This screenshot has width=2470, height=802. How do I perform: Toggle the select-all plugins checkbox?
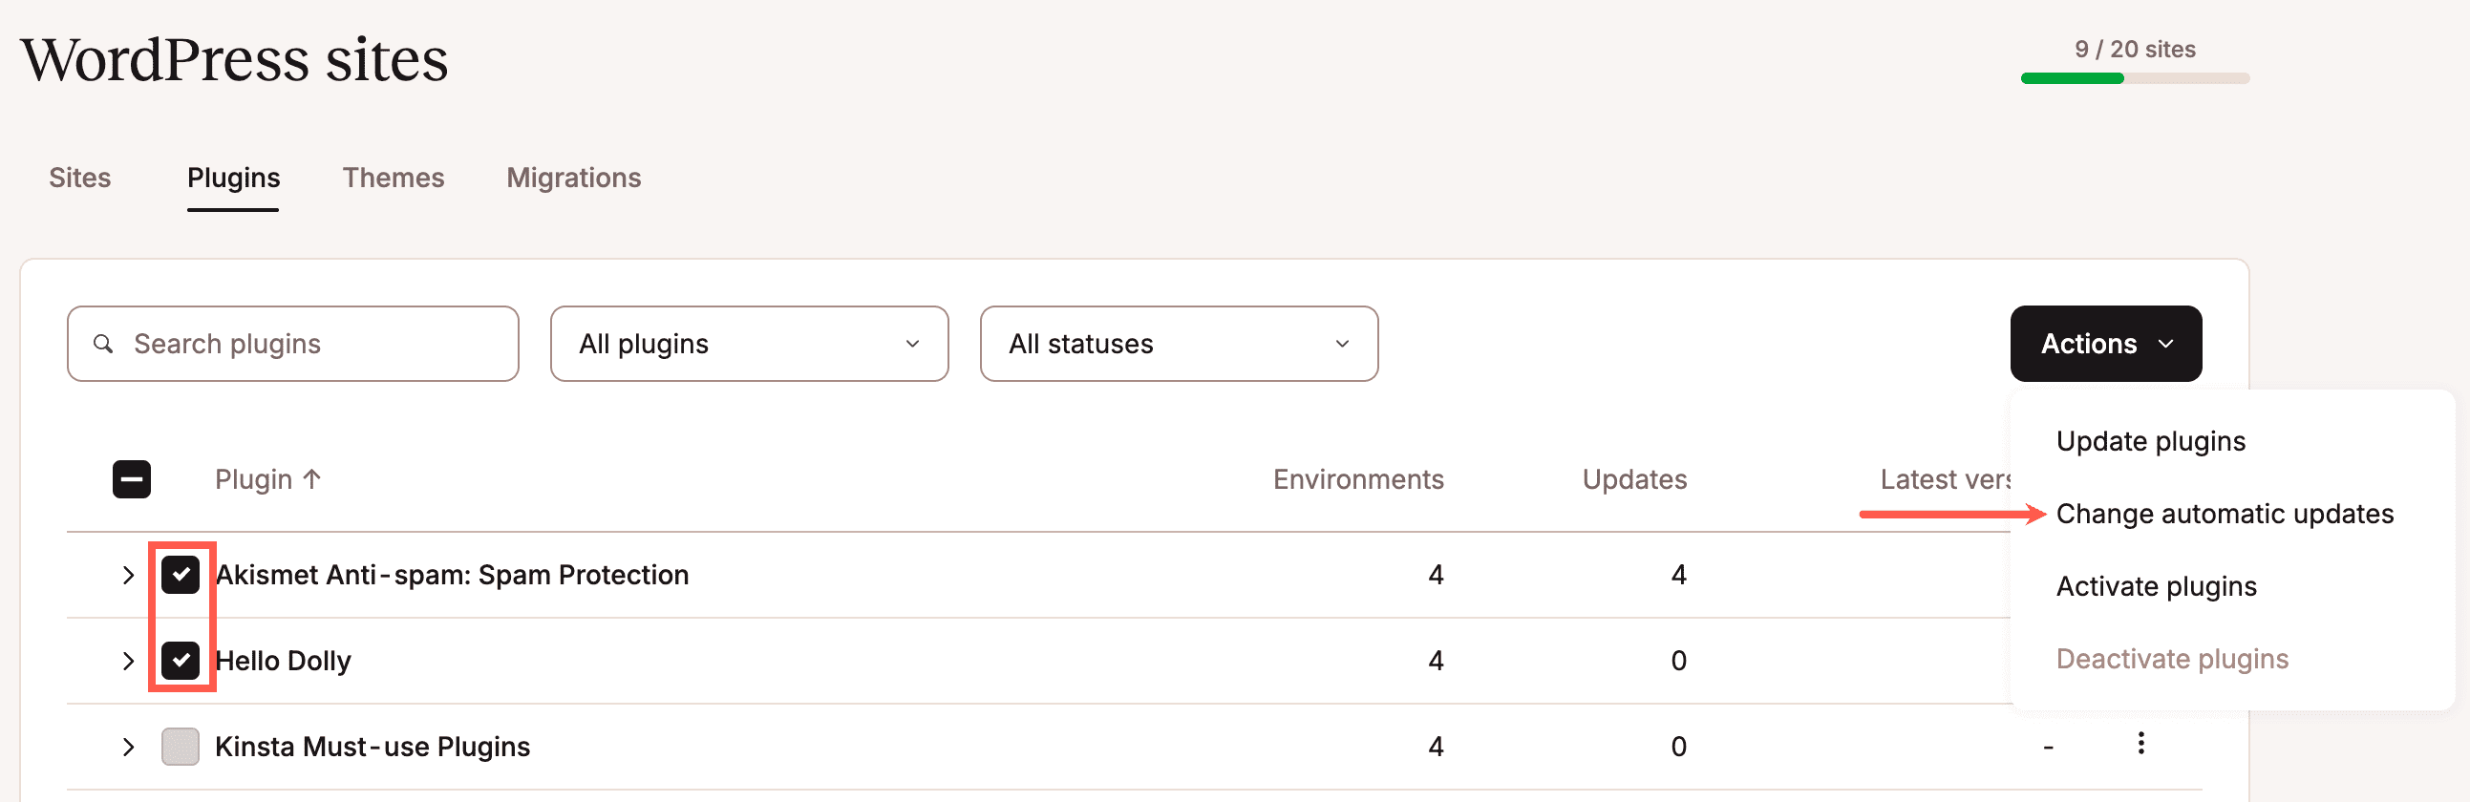pos(132,479)
